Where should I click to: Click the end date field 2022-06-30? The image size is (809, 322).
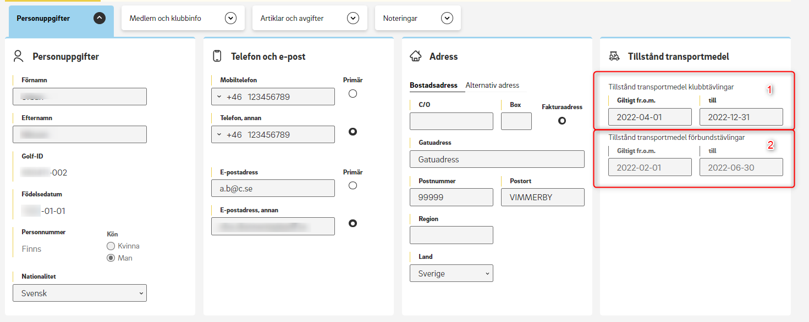click(x=741, y=167)
